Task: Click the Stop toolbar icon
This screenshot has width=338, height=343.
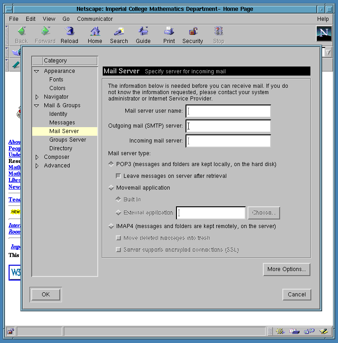Action: click(219, 31)
